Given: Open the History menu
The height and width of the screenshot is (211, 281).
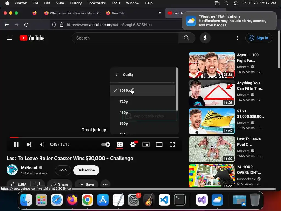Looking at the screenshot, I should [75, 3].
